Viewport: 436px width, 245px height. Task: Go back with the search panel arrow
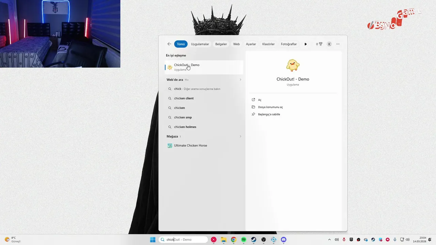tap(169, 44)
